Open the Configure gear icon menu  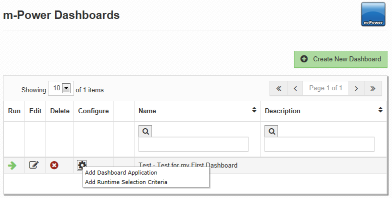82,165
